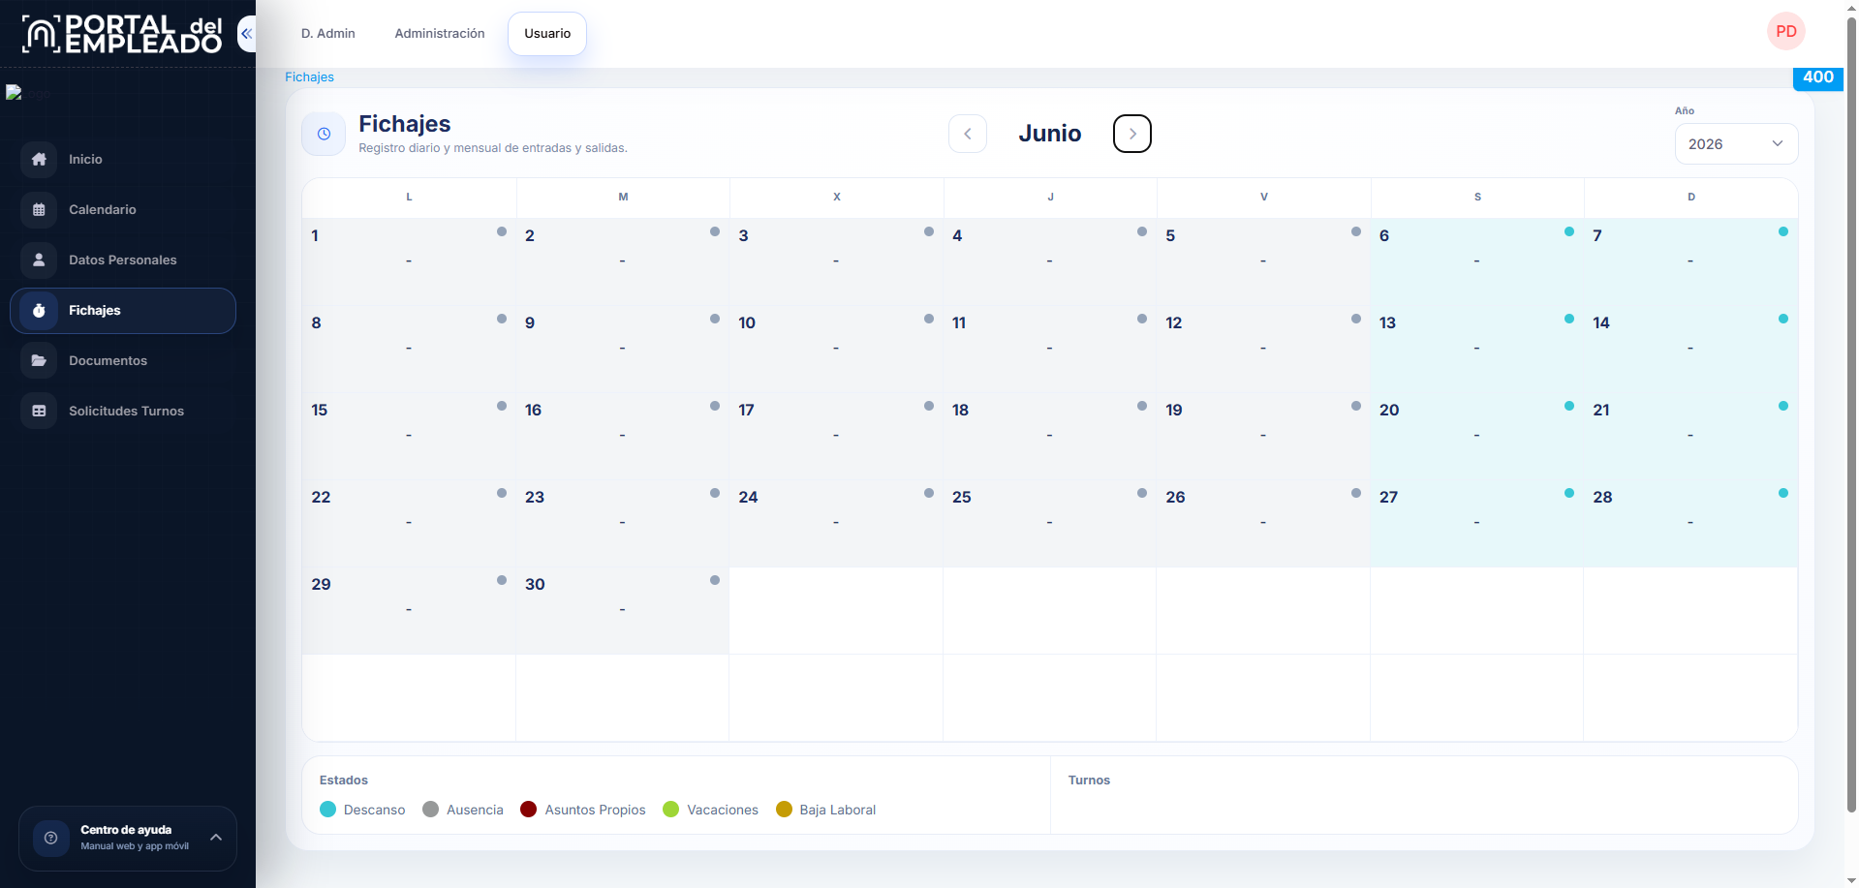Open Calendario via its sidebar icon
Viewport: 1859px width, 888px height.
point(39,209)
